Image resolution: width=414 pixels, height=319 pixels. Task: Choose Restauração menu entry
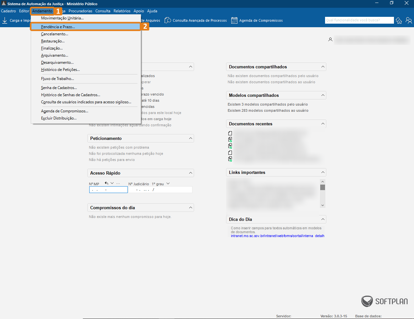tap(86, 41)
